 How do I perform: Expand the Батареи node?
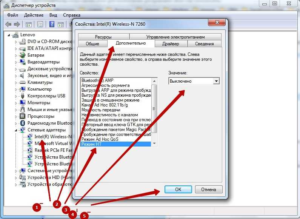click(x=16, y=56)
